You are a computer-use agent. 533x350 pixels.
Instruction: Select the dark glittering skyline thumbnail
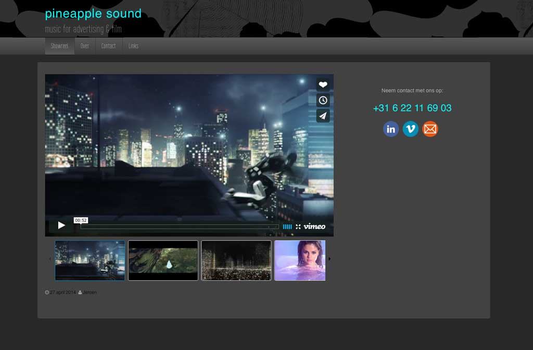pos(236,260)
